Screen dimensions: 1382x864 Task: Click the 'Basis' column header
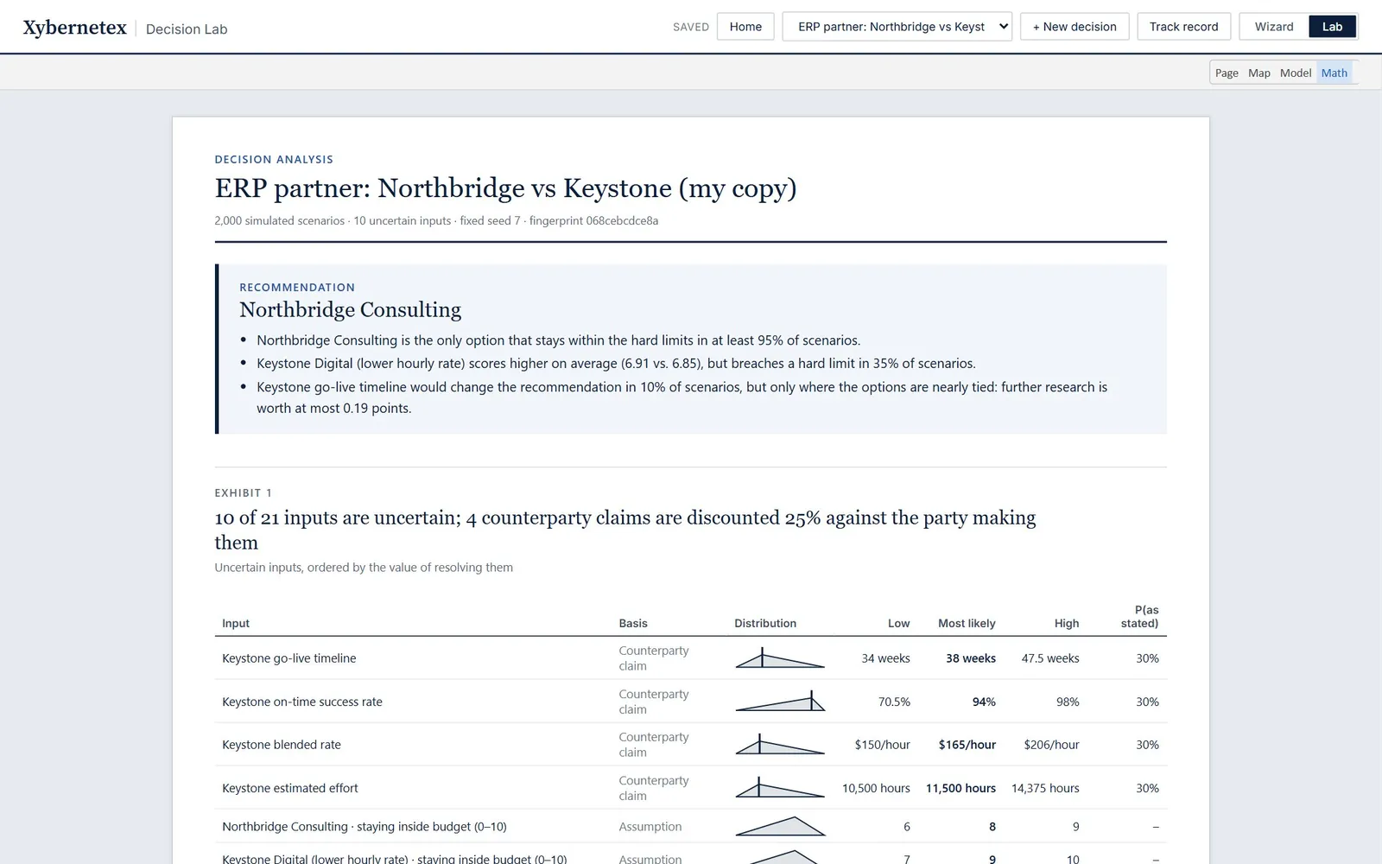[x=633, y=623]
